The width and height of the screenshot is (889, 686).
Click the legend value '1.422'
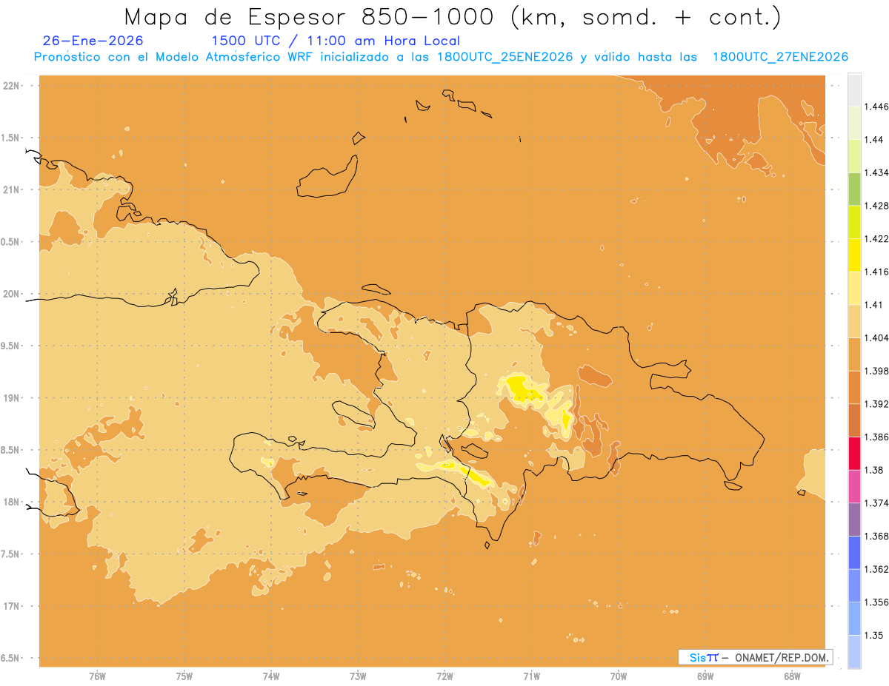876,239
